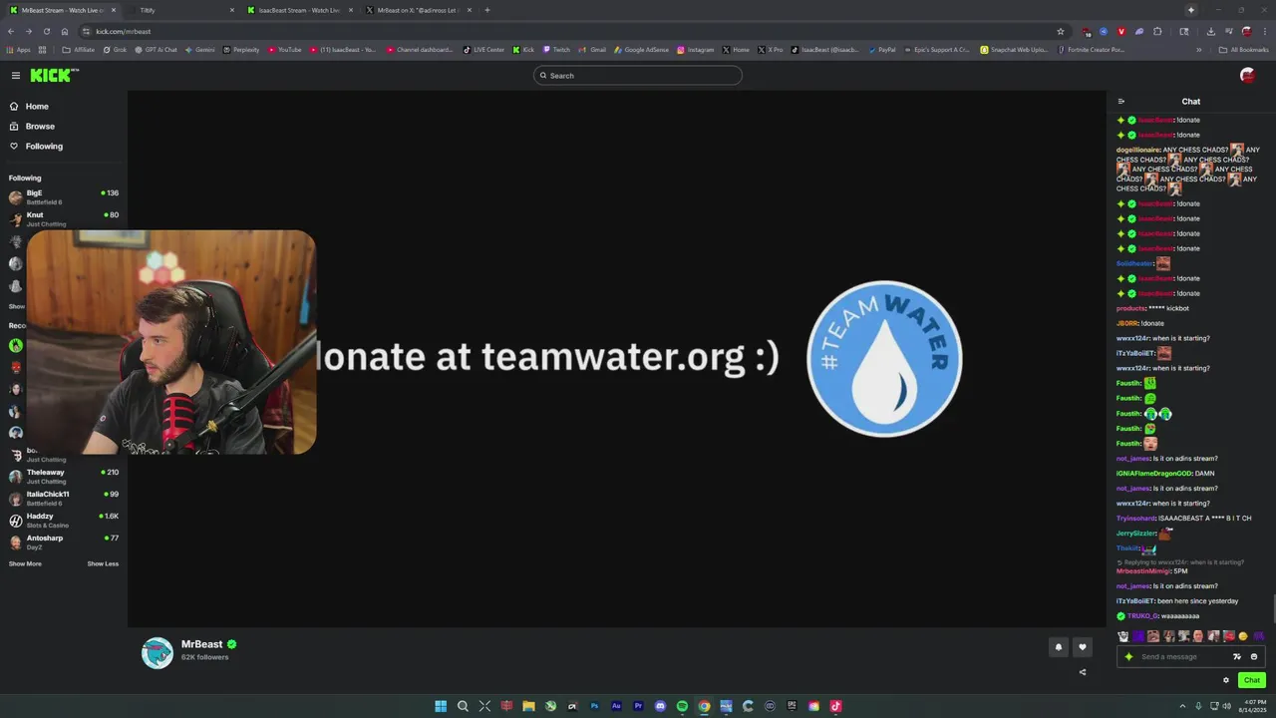Open the BigE channel in Following list
1276x718 pixels.
[x=64, y=197]
